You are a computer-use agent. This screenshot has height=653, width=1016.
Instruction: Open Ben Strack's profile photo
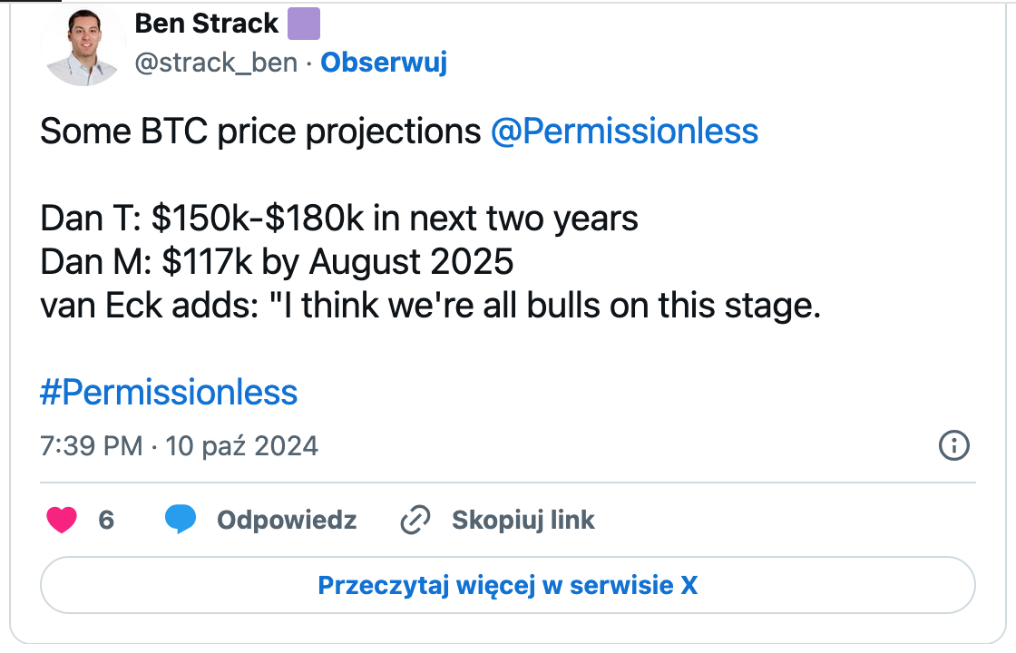(83, 46)
